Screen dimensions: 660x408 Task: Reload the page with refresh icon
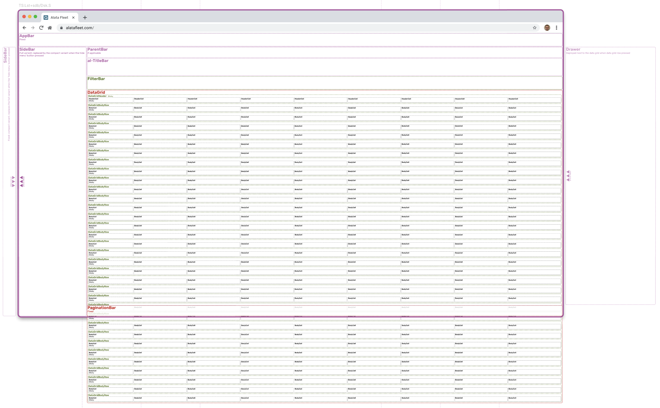[41, 28]
